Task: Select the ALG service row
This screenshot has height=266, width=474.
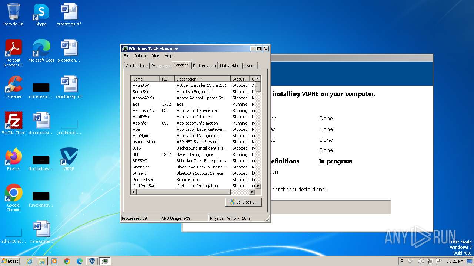Action: [193, 129]
